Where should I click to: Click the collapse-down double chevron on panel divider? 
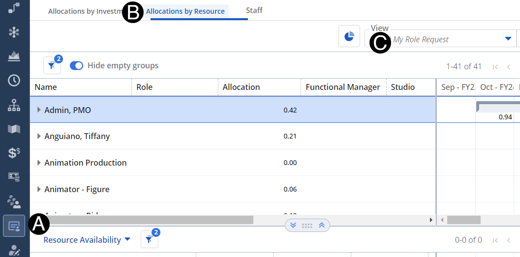click(293, 225)
